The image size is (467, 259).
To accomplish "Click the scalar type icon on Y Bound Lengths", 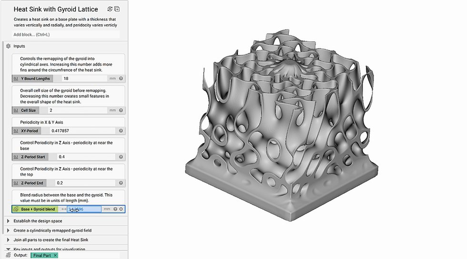I will click(x=16, y=79).
